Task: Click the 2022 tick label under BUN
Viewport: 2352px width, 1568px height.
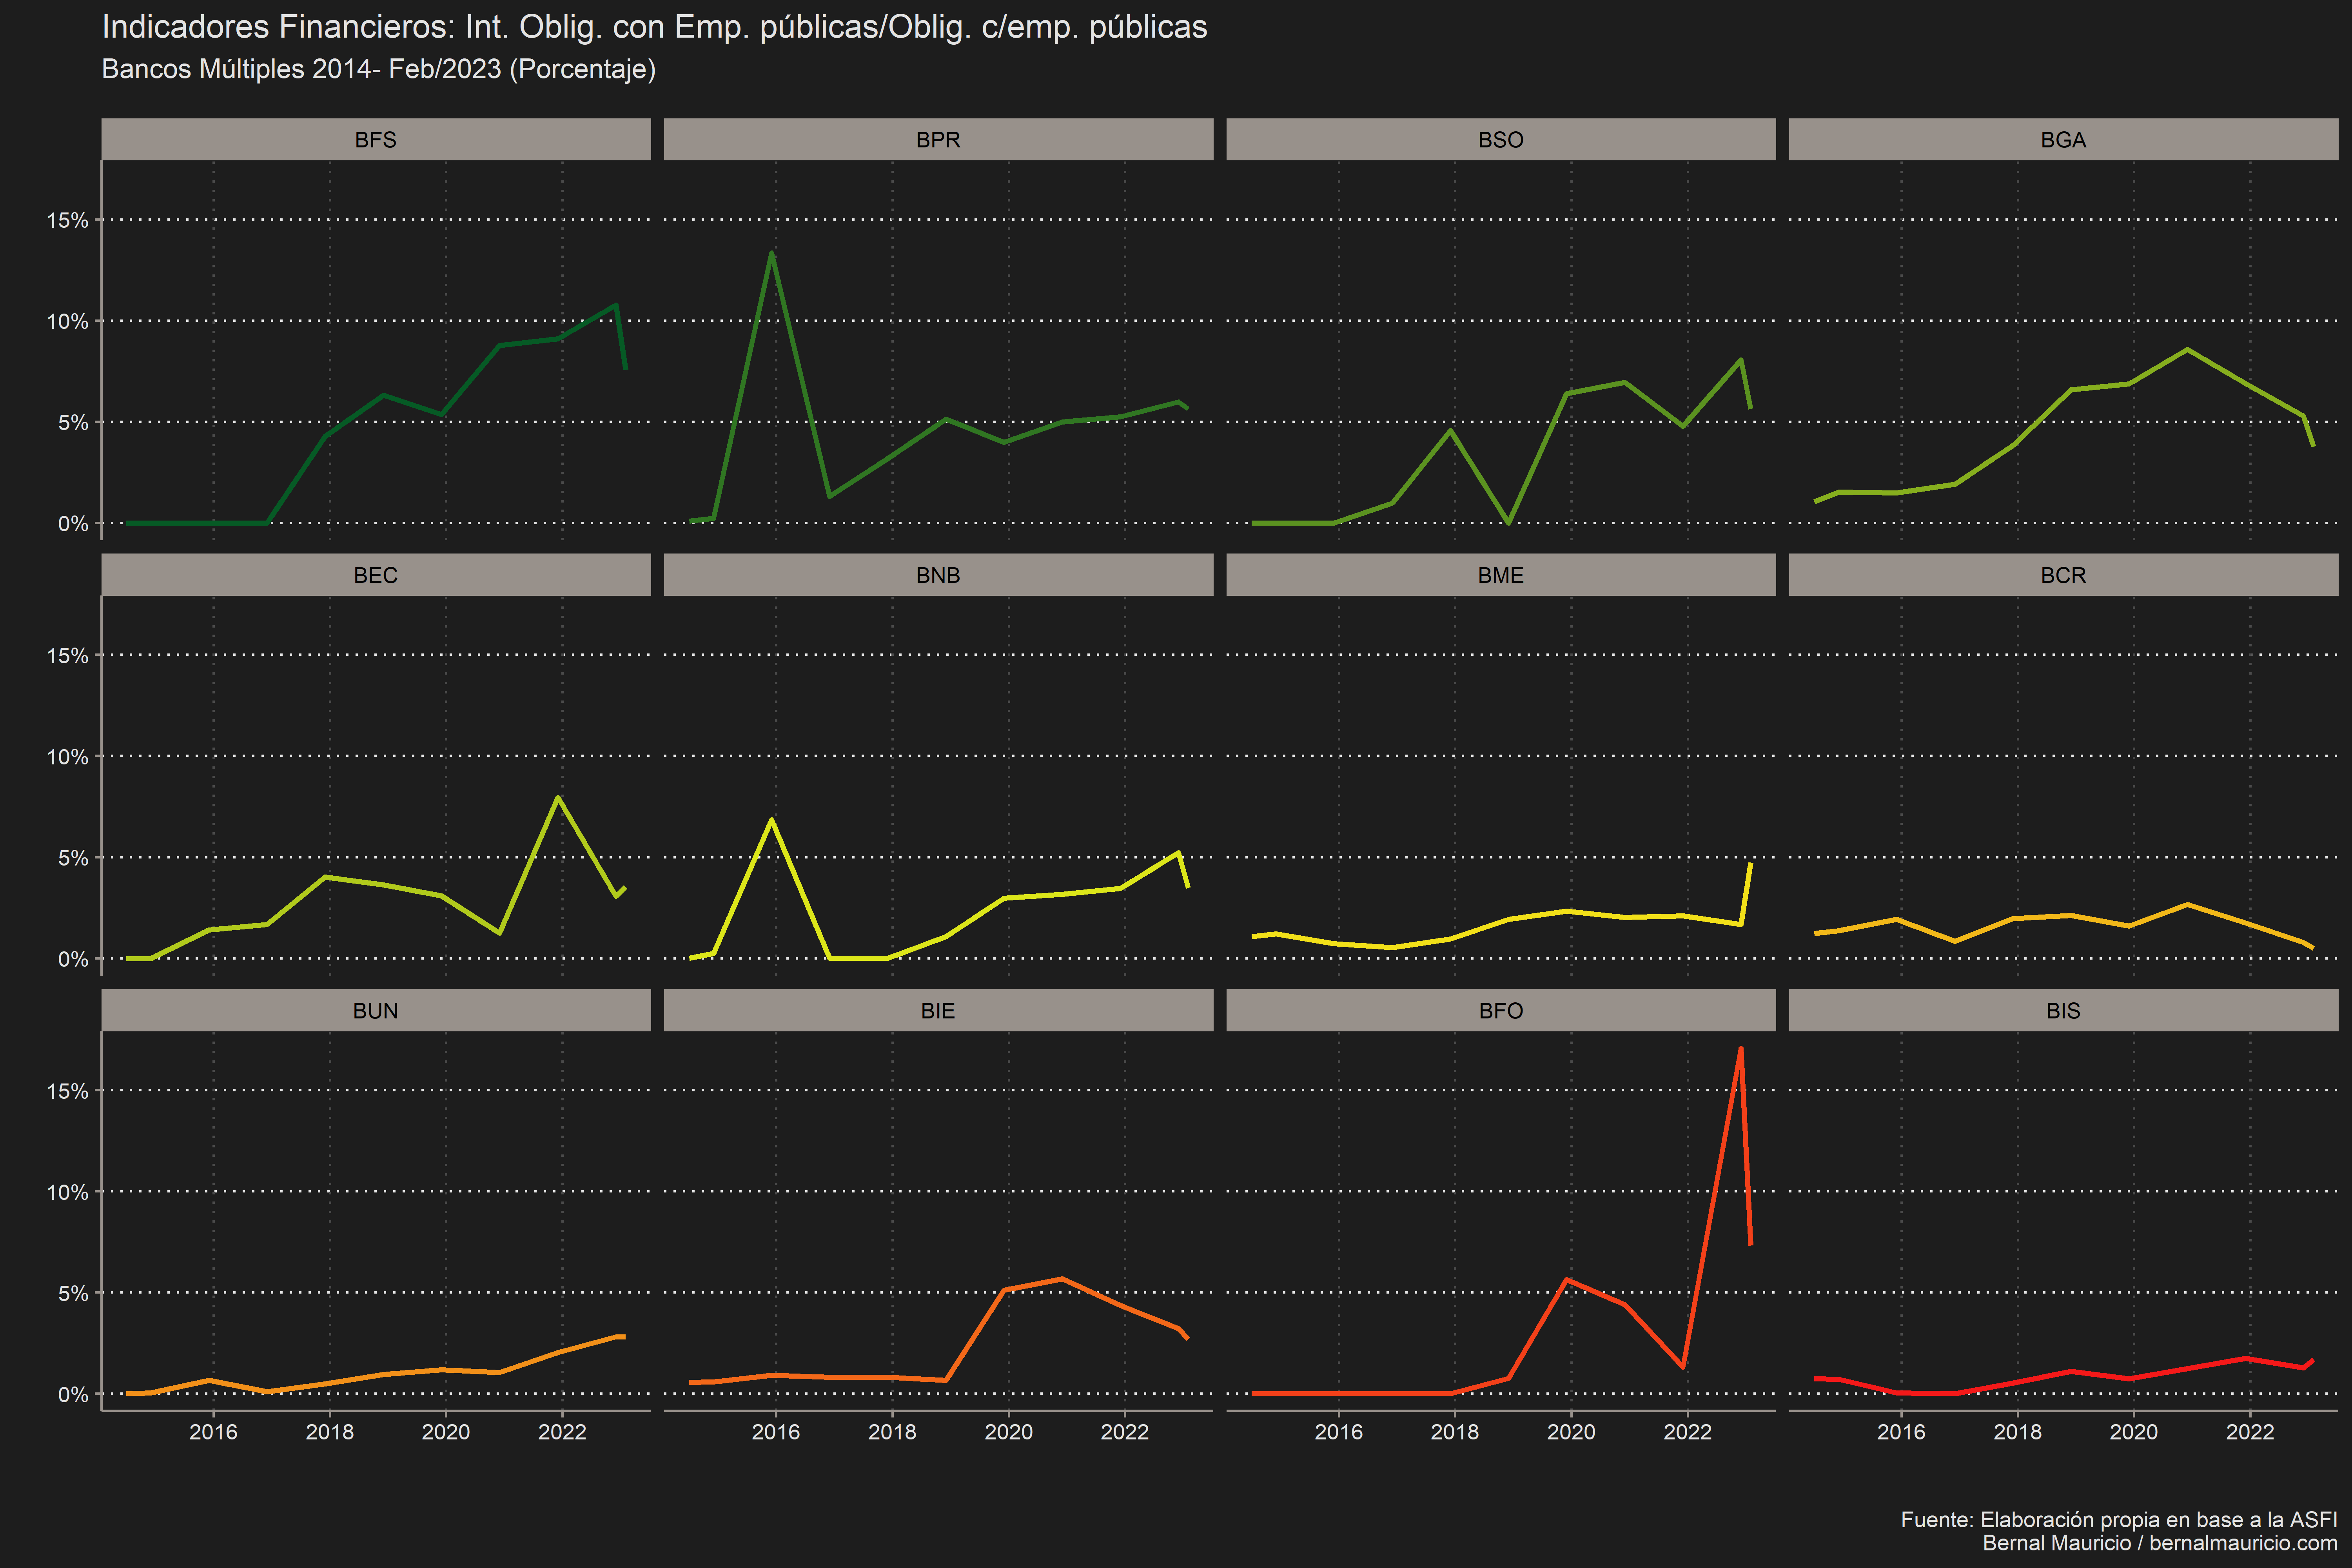Action: pyautogui.click(x=562, y=1432)
